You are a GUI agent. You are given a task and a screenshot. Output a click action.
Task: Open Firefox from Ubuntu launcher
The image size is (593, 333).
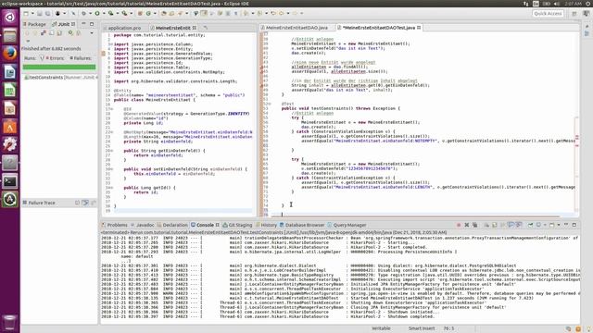pyautogui.click(x=10, y=54)
